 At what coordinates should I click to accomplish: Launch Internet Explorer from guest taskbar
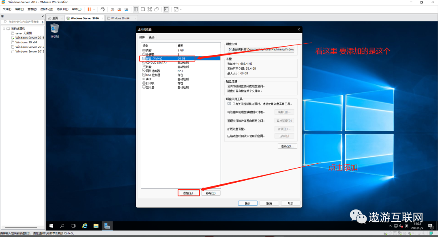tap(85, 226)
